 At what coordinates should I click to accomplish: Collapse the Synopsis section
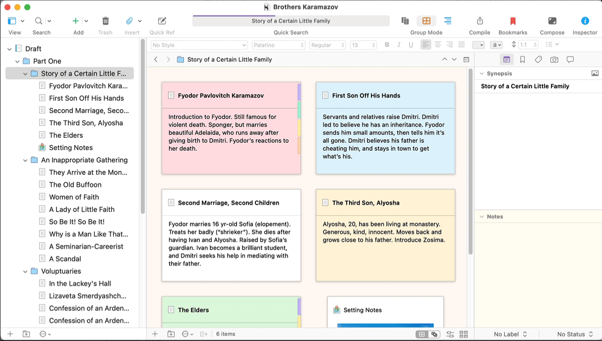click(x=481, y=73)
